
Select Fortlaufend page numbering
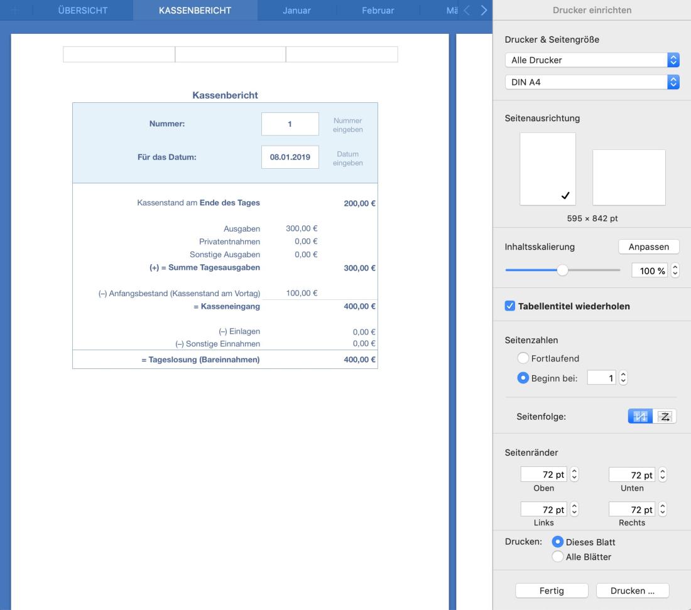(523, 358)
